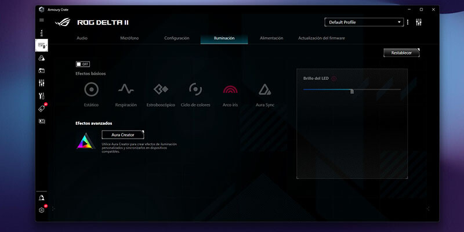Click the Efectos básicos heading
Screen dimensions: 464x232
[x=90, y=74]
